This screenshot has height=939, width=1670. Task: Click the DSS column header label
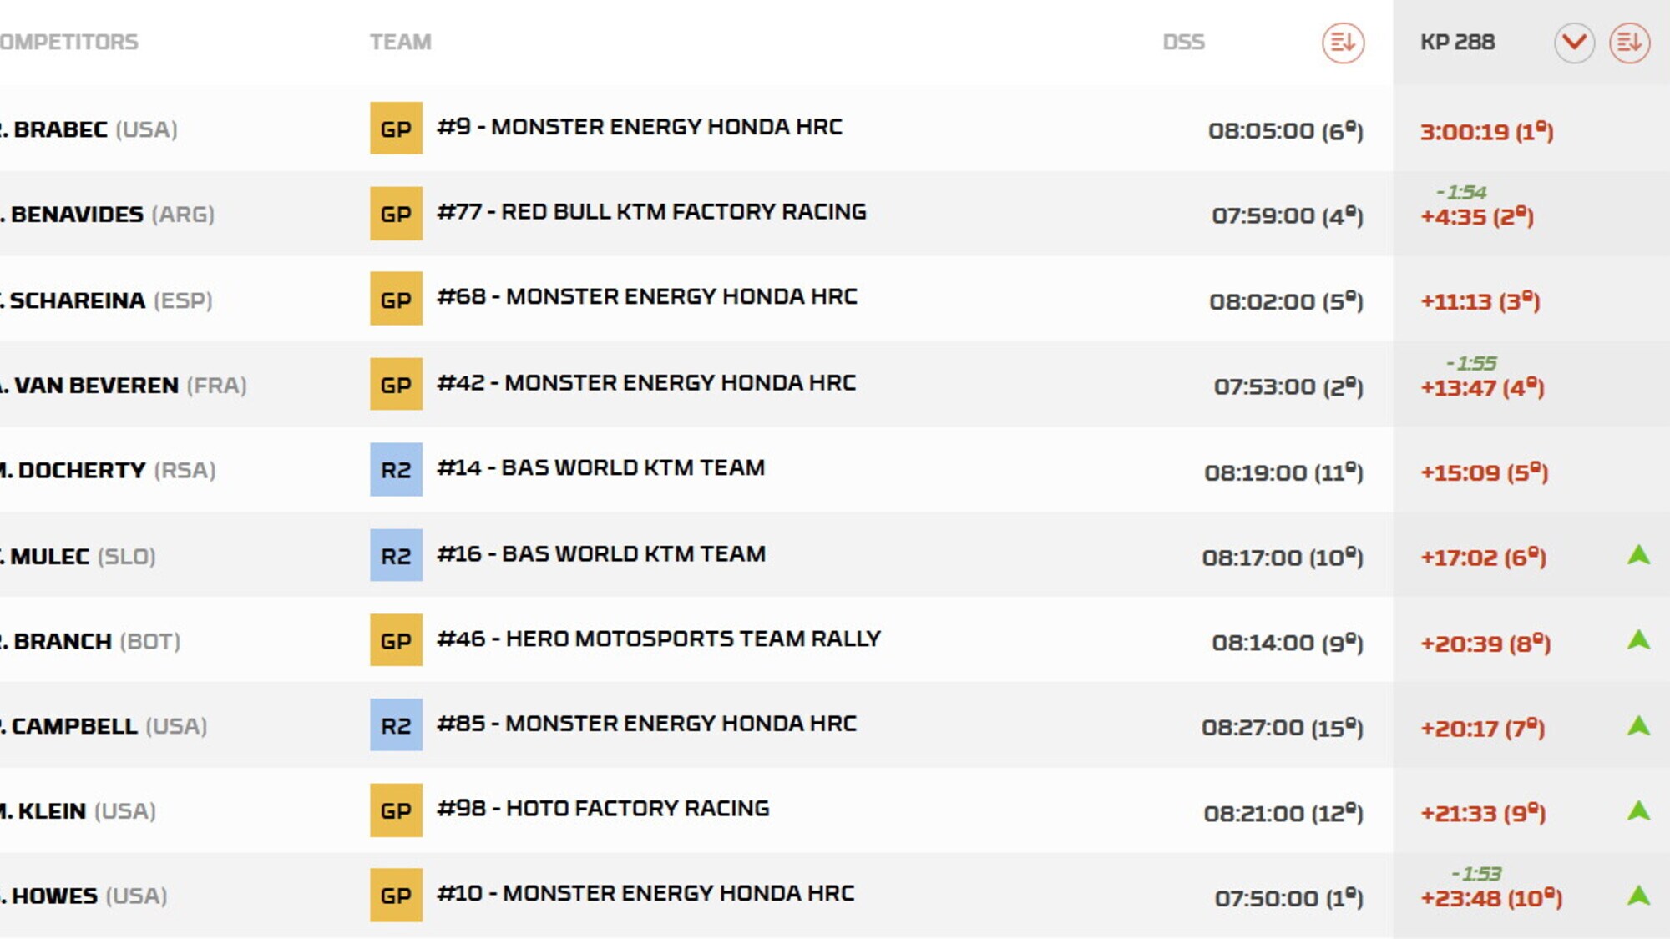(x=1183, y=42)
